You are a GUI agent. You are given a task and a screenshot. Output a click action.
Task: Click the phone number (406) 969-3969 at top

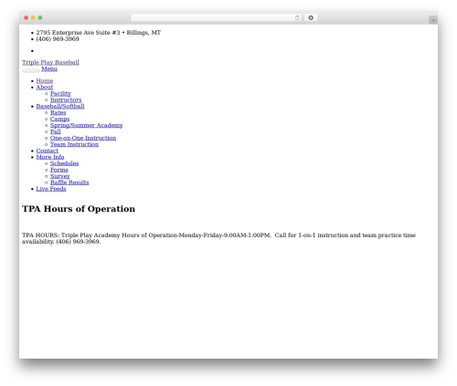[58, 39]
